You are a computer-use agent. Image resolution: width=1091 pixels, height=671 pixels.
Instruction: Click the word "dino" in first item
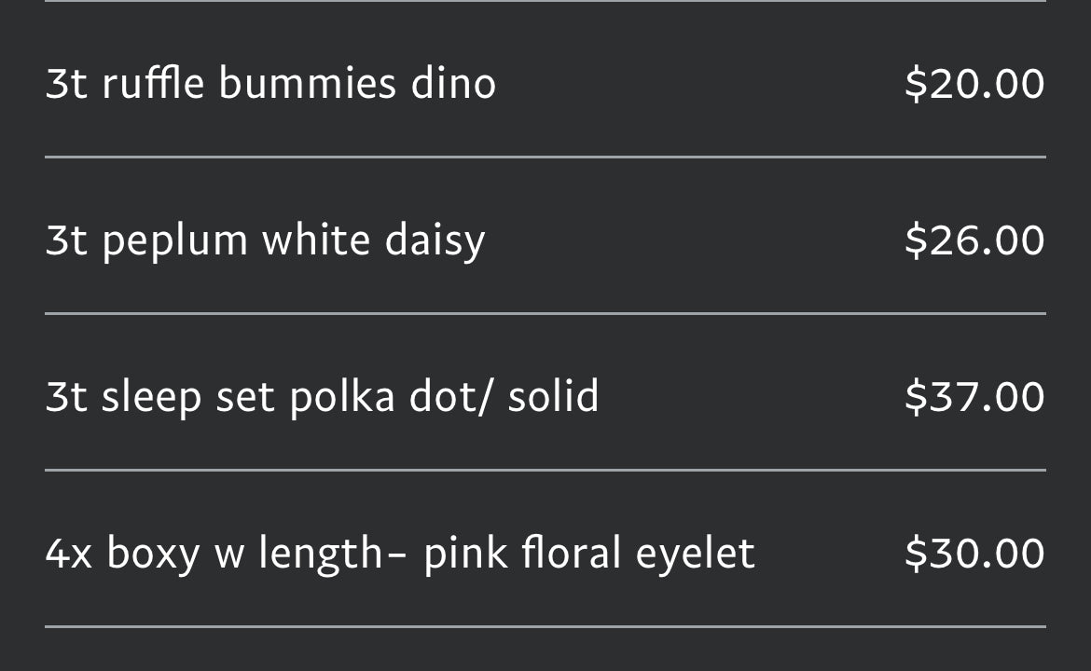(453, 84)
